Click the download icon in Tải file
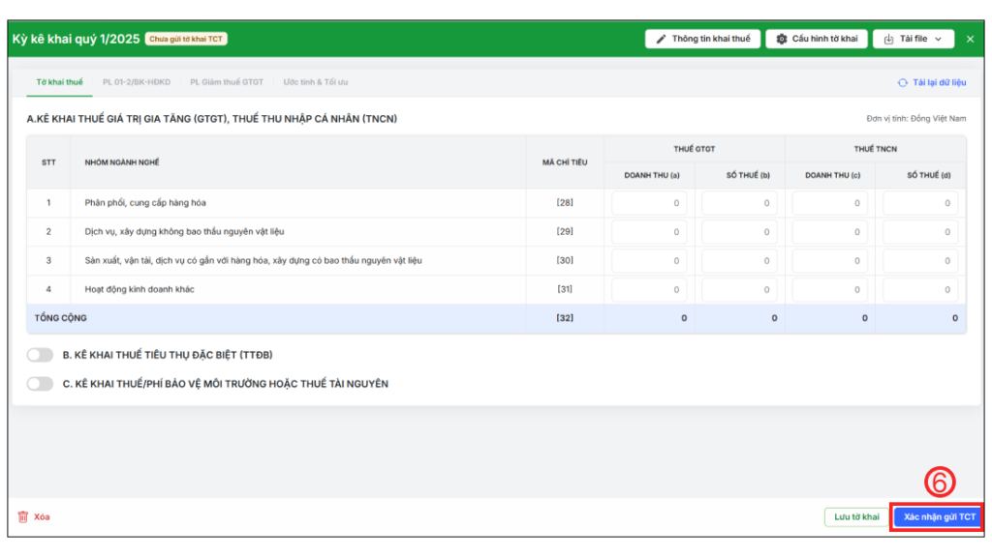 tap(887, 39)
